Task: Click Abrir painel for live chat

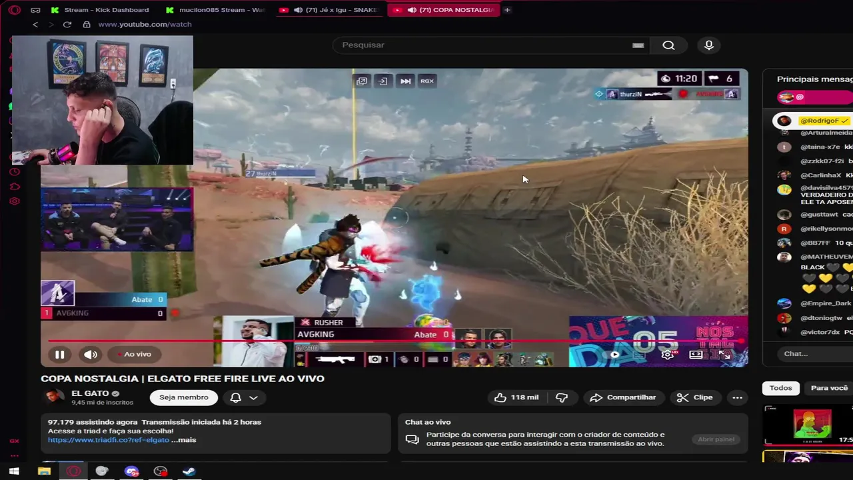Action: click(x=716, y=439)
